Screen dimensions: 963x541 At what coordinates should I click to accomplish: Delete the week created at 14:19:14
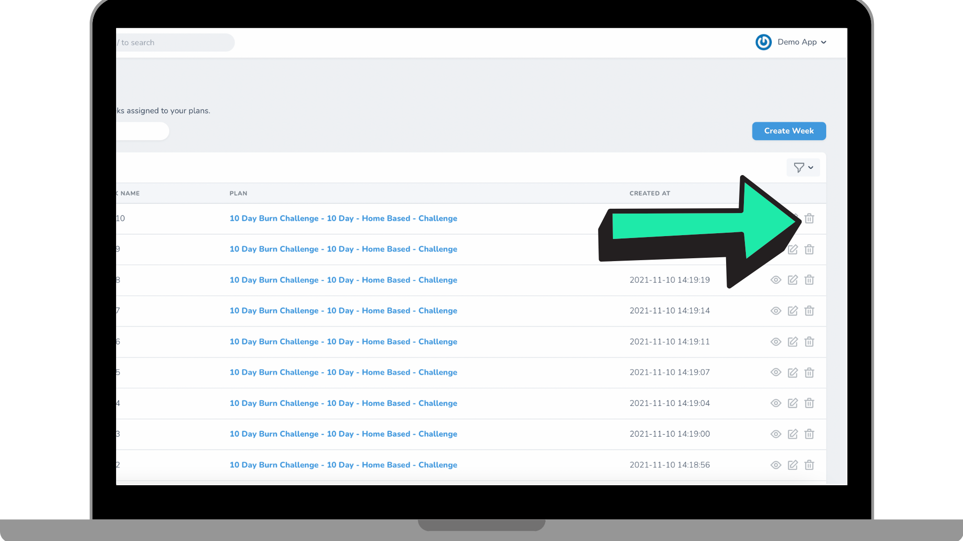coord(809,311)
